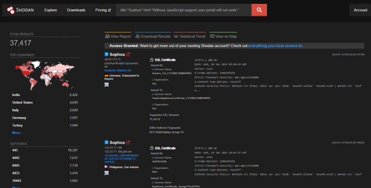Switch to Historical Trend tab
This screenshot has width=371, height=188.
coord(190,36)
